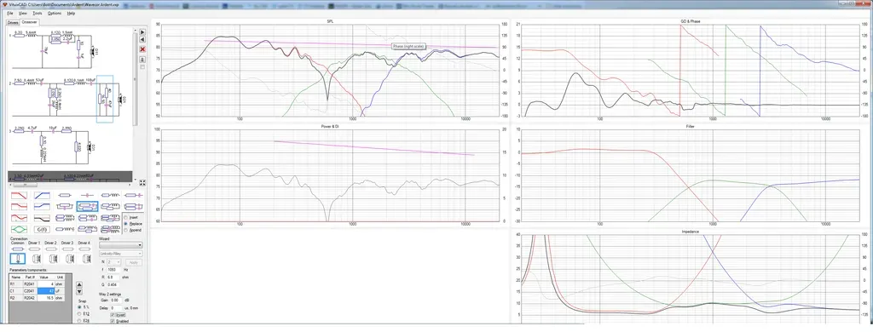The width and height of the screenshot is (873, 332).
Task: Select the high-pass filter block icon
Action: [42, 195]
